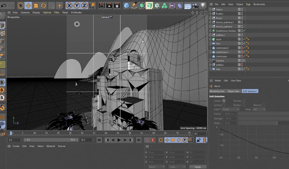Viewport: 289px width, 169px height.
Task: Click the Camera object toolbar icon
Action: pos(195,5)
